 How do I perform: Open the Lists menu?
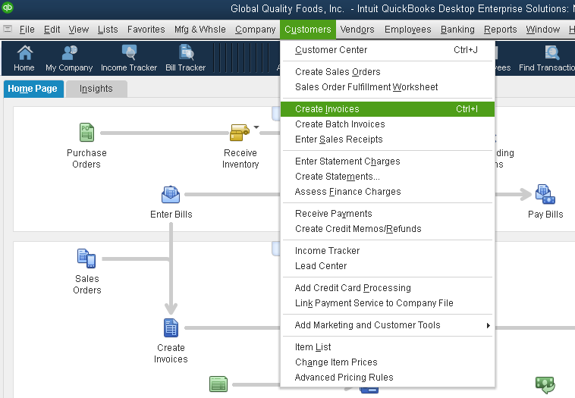tap(108, 30)
